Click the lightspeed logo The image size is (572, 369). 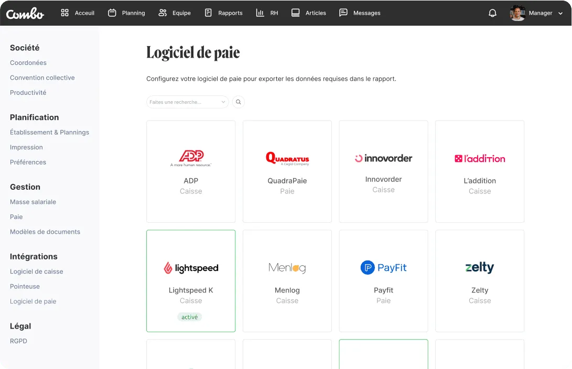point(191,268)
